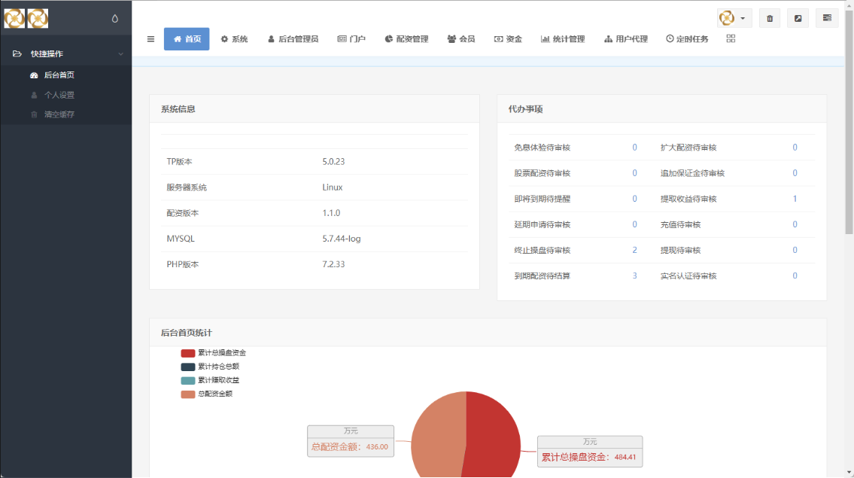Click the bar chart icon of 统计管理
The height and width of the screenshot is (478, 854).
(x=545, y=39)
